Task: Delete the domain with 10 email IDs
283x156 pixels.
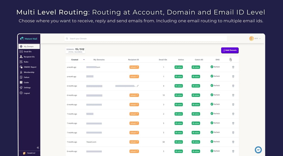Action: [x=233, y=95]
